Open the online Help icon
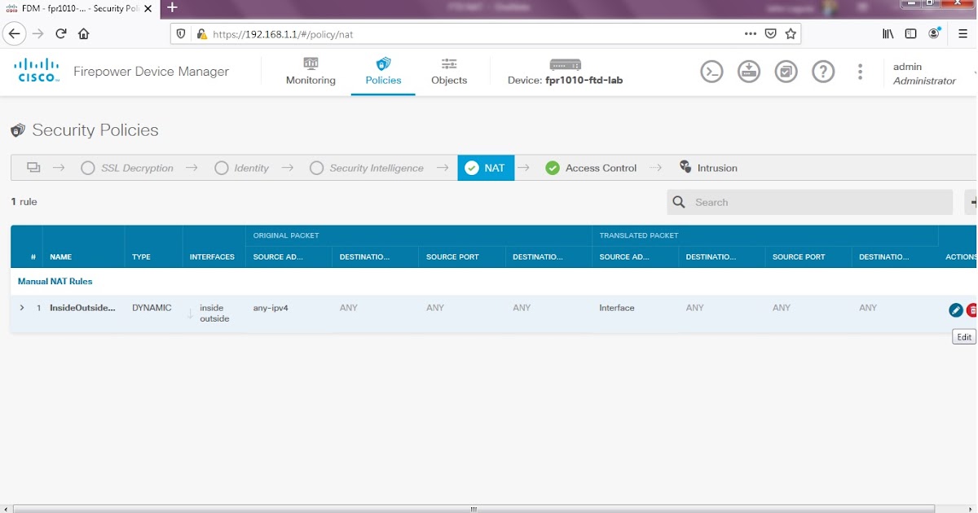Image resolution: width=978 pixels, height=513 pixels. point(823,72)
